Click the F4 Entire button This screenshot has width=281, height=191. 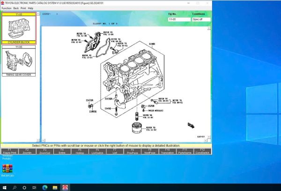click(62, 151)
